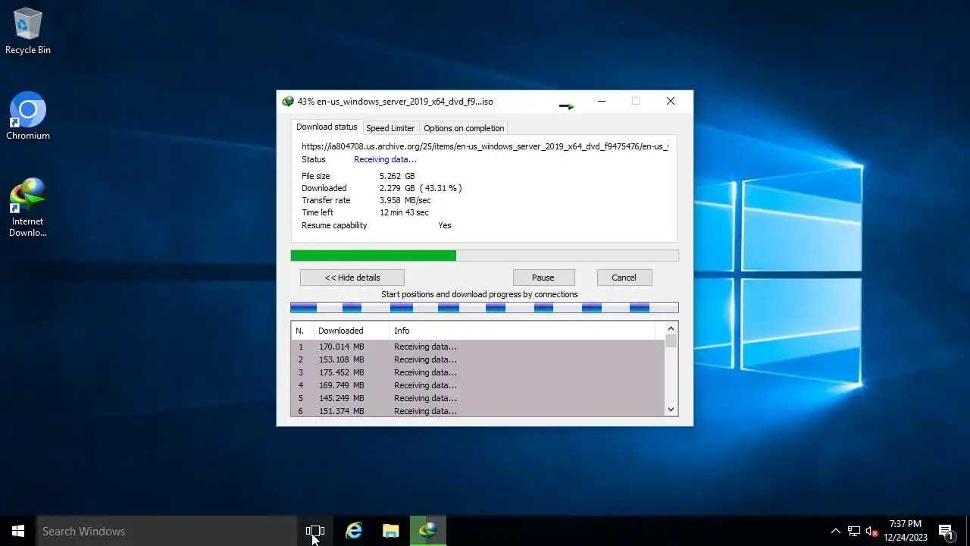Switch to the Speed Limiter tab
This screenshot has height=546, width=970.
pos(390,128)
